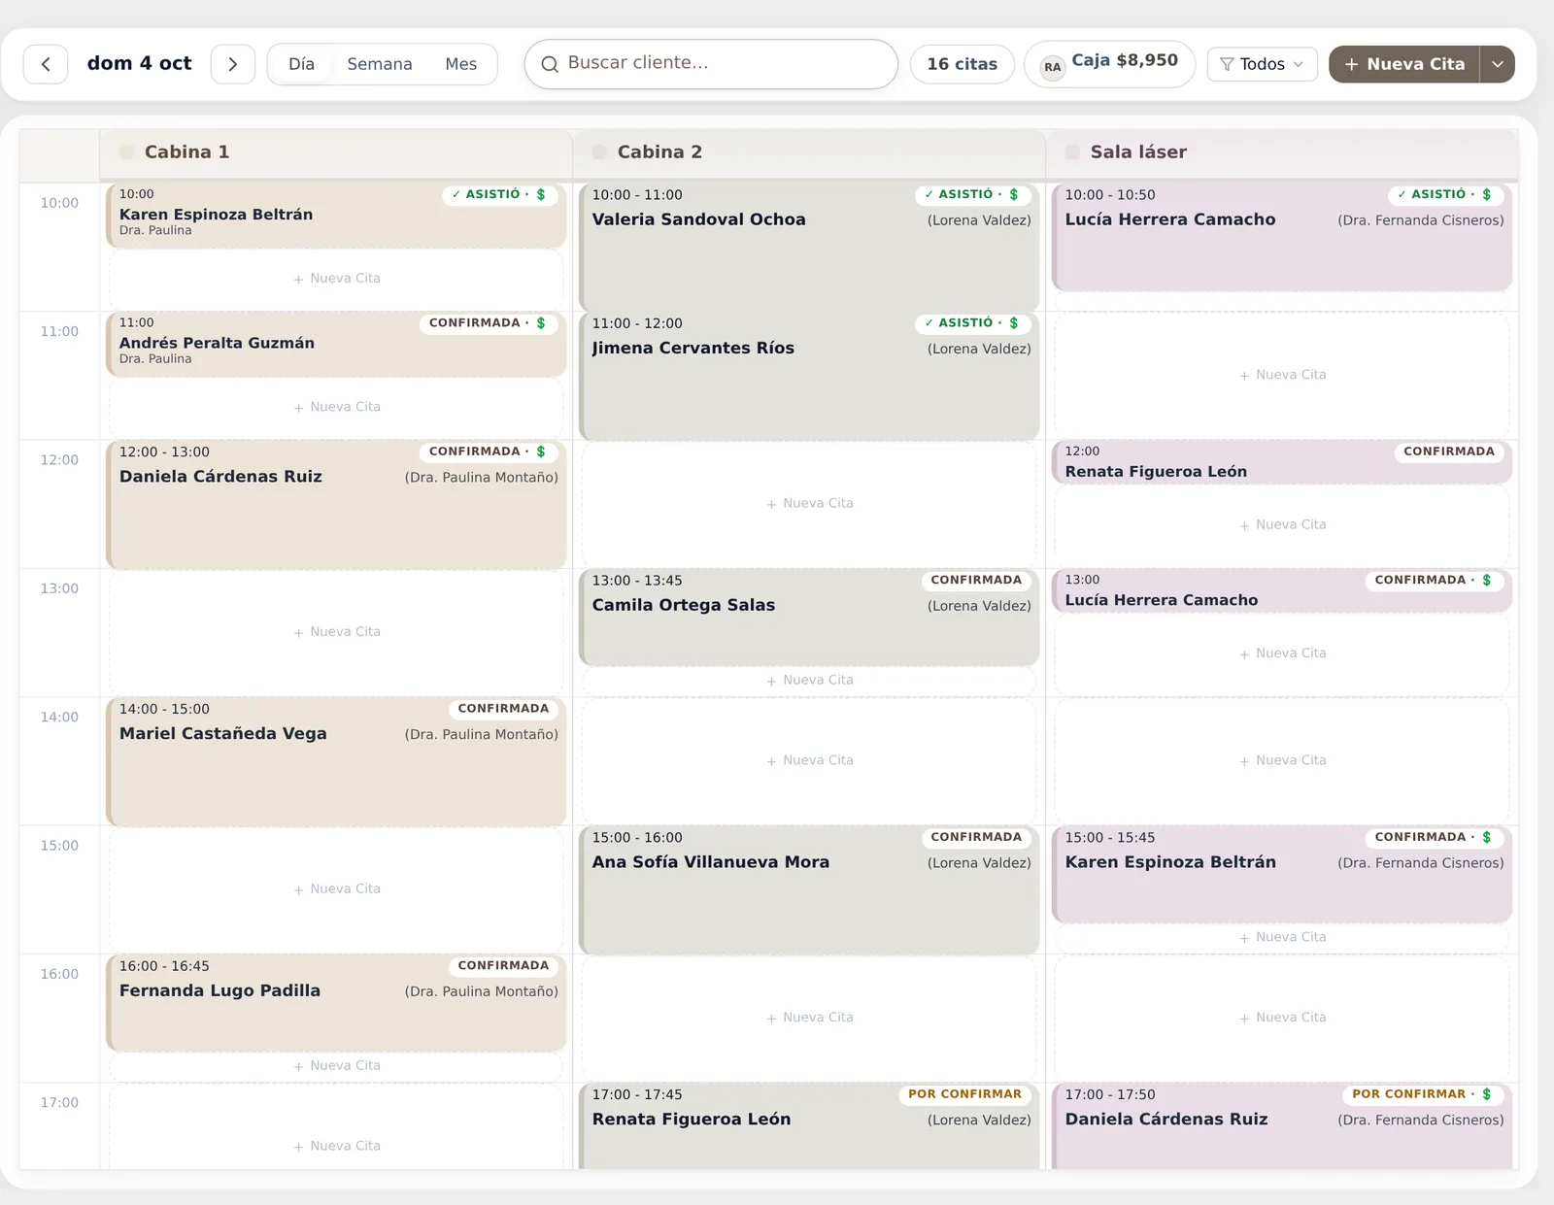This screenshot has width=1554, height=1205.
Task: Click the Sala láser color dot
Action: [1072, 152]
